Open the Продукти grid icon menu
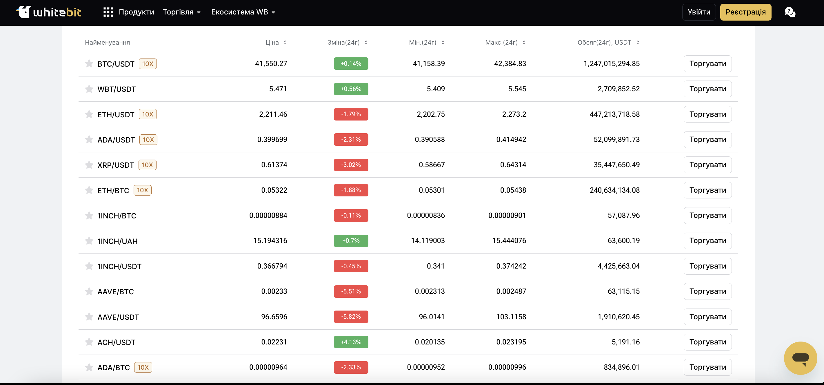 pos(108,12)
